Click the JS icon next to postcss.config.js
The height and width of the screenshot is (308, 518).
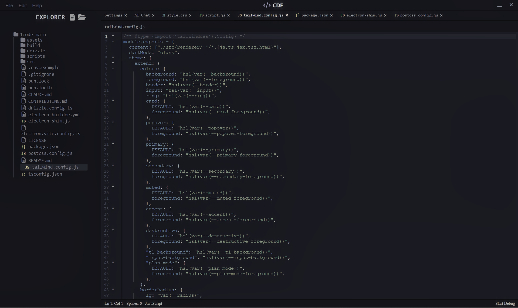(396, 15)
